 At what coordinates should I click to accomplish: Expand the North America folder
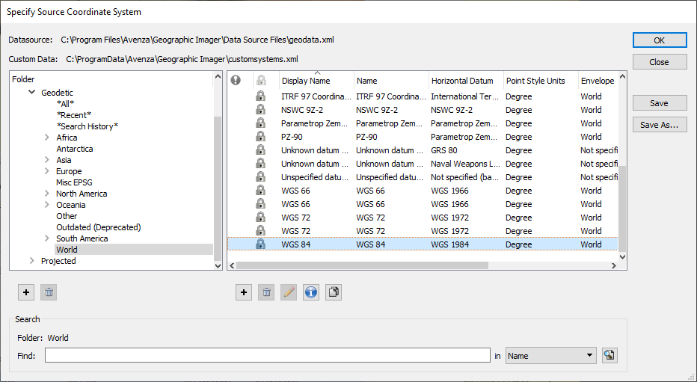pyautogui.click(x=46, y=194)
